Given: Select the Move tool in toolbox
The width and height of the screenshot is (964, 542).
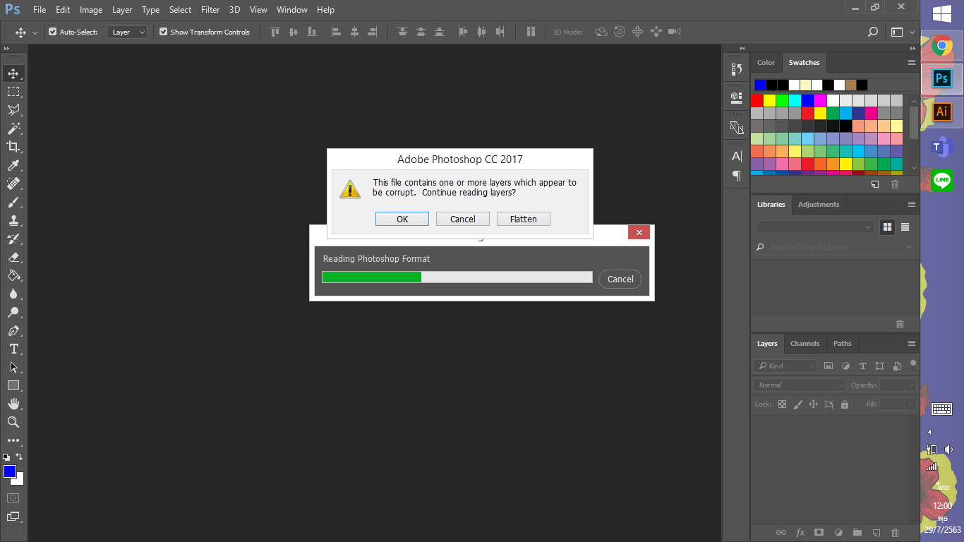Looking at the screenshot, I should pos(13,73).
